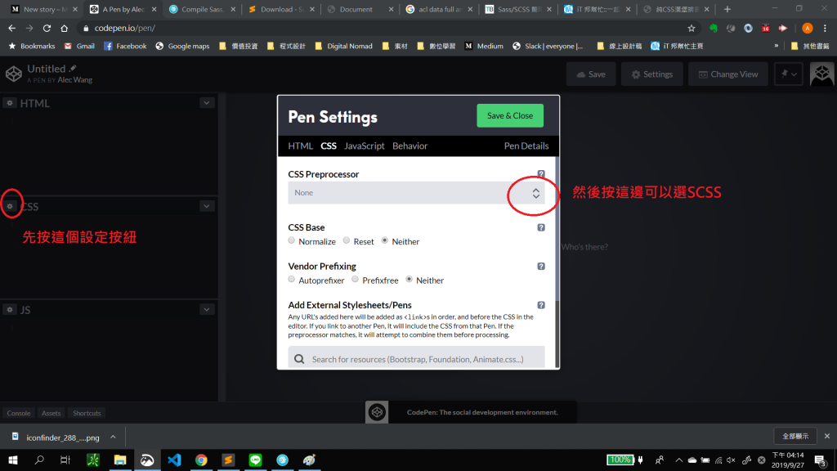Click the Save button in the header
The width and height of the screenshot is (837, 471).
click(591, 74)
